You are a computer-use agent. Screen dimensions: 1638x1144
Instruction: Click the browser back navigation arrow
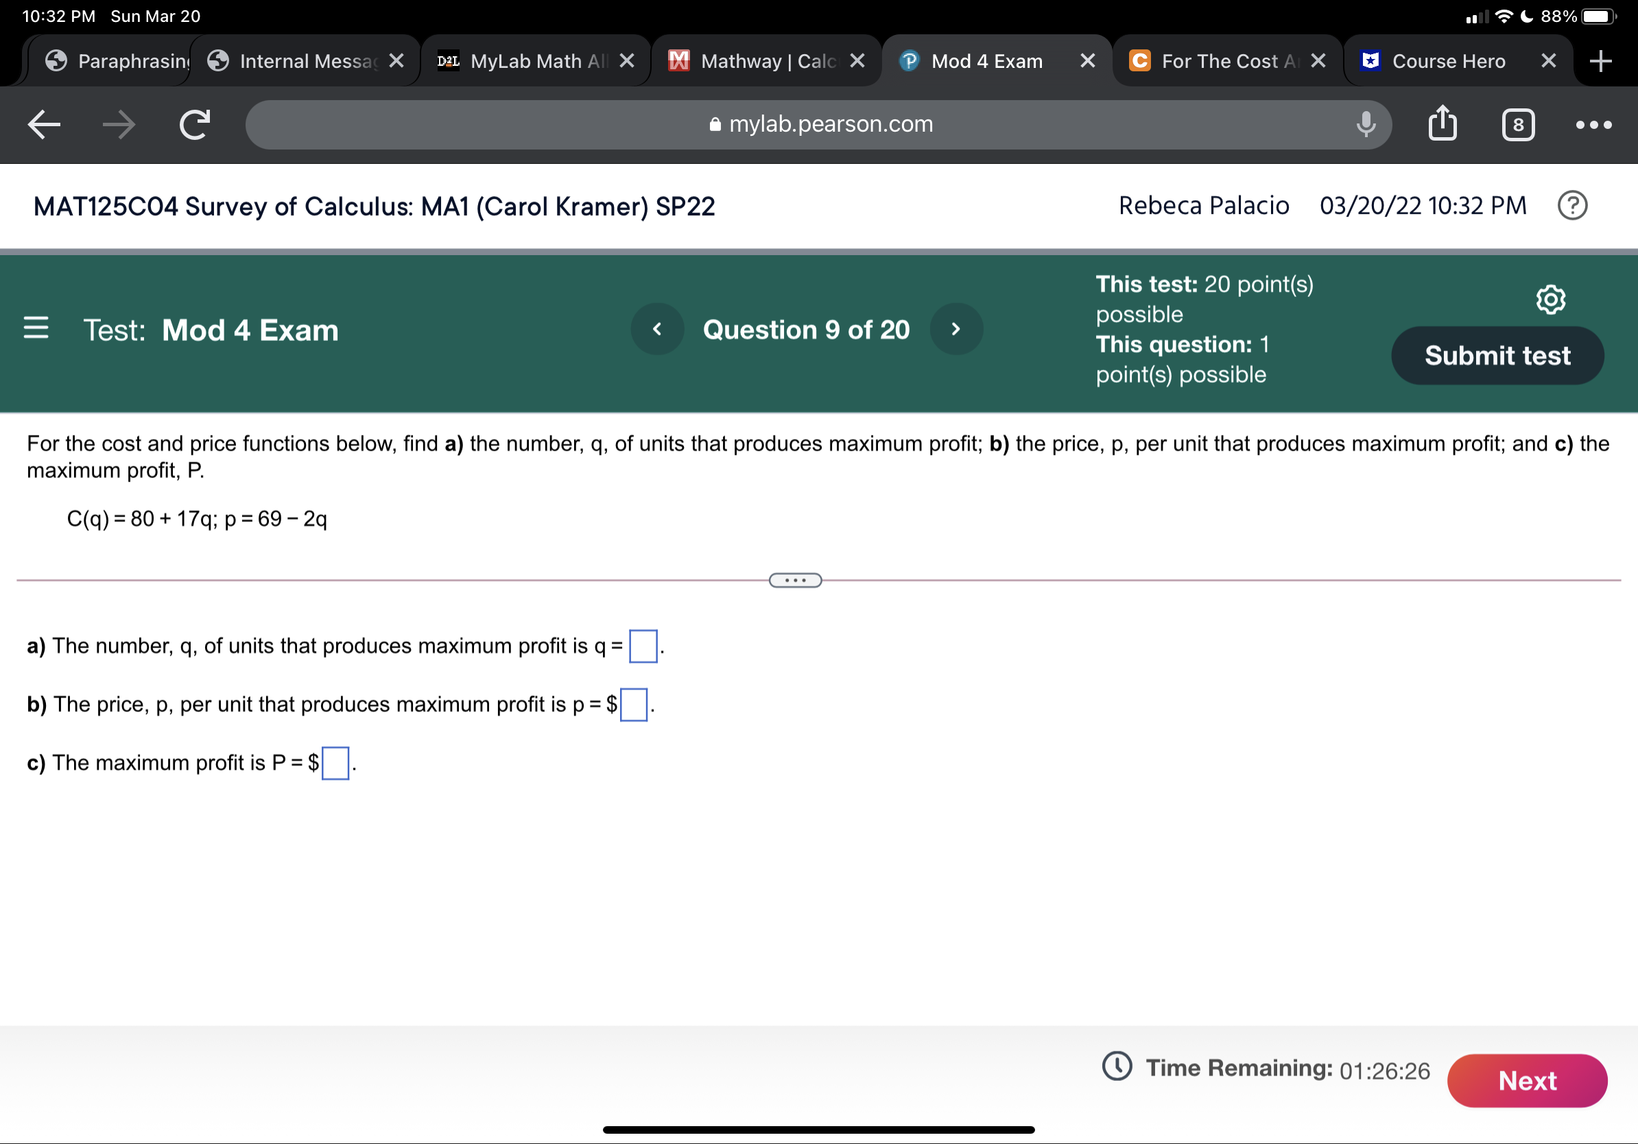pos(43,124)
